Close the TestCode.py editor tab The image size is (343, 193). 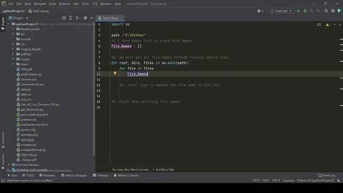[122, 18]
